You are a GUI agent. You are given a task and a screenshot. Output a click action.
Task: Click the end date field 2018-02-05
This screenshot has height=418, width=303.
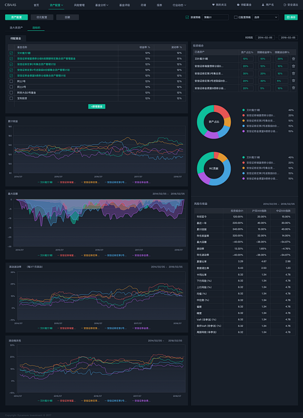pyautogui.click(x=288, y=38)
